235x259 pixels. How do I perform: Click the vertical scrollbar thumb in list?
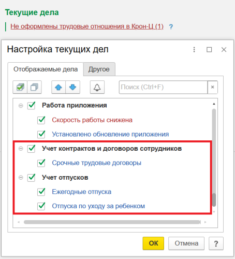[x=214, y=200]
